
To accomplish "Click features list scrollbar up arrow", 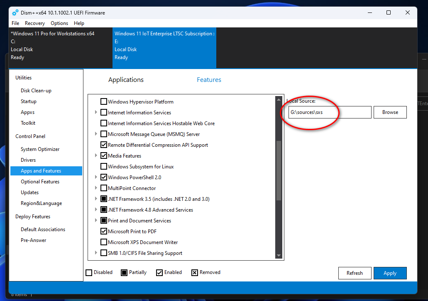I will pos(279,99).
